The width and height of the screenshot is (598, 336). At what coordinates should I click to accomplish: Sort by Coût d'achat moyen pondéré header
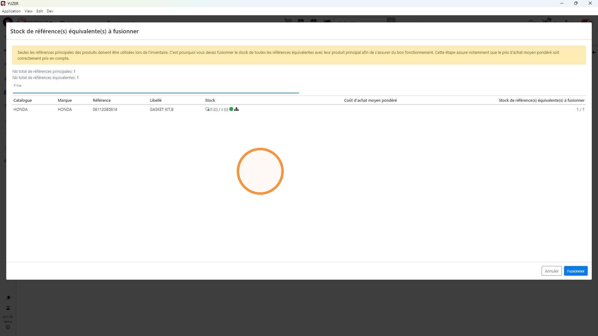tap(370, 100)
